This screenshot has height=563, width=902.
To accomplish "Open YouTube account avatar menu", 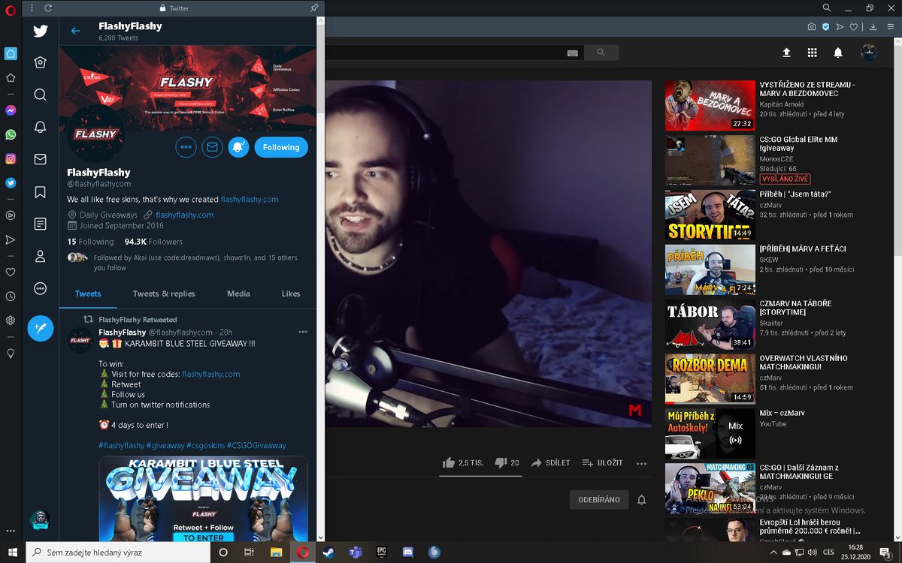I will pos(869,53).
